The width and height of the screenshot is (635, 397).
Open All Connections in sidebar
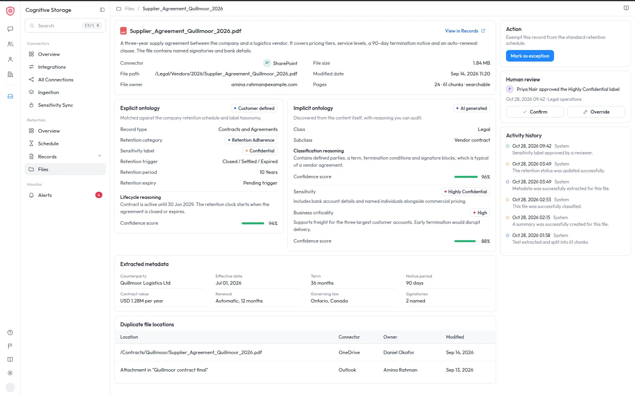pos(65,80)
